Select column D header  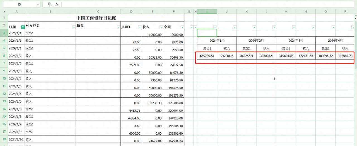pyautogui.click(x=131, y=11)
